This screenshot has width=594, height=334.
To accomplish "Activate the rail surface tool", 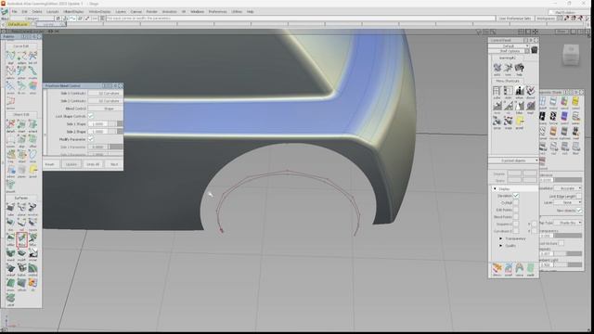I will pyautogui.click(x=21, y=224).
